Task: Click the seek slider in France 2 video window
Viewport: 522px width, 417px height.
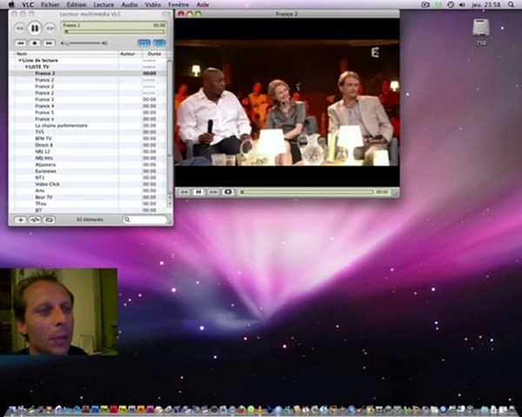Action: (x=306, y=192)
